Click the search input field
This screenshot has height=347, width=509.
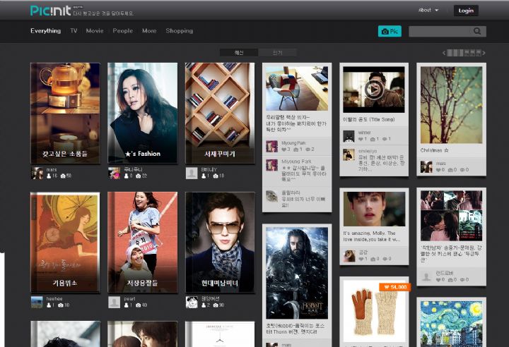click(440, 31)
